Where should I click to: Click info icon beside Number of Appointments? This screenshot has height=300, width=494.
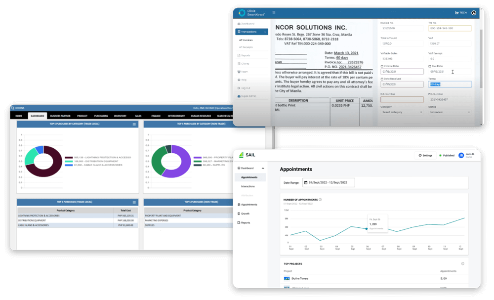pos(320,200)
